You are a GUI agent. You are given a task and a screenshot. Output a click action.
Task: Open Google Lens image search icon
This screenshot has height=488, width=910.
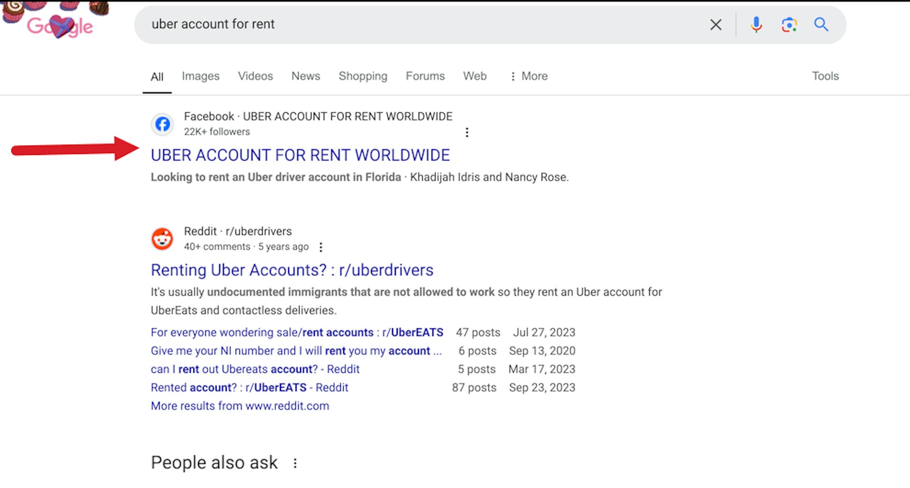point(789,25)
